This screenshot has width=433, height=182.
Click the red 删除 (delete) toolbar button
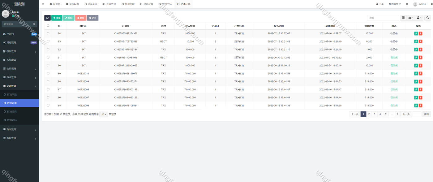[x=81, y=18]
